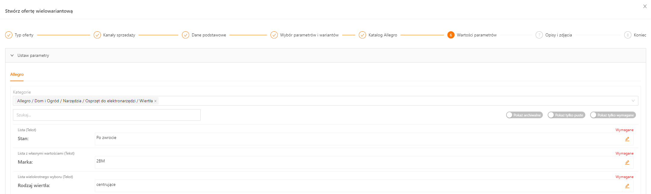651x194 pixels.
Task: Remove the selected Wiertła category tag
Action: (x=155, y=101)
